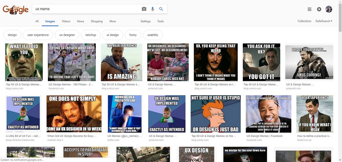Start voice search with microphone icon
This screenshot has height=162, width=342.
[x=152, y=9]
